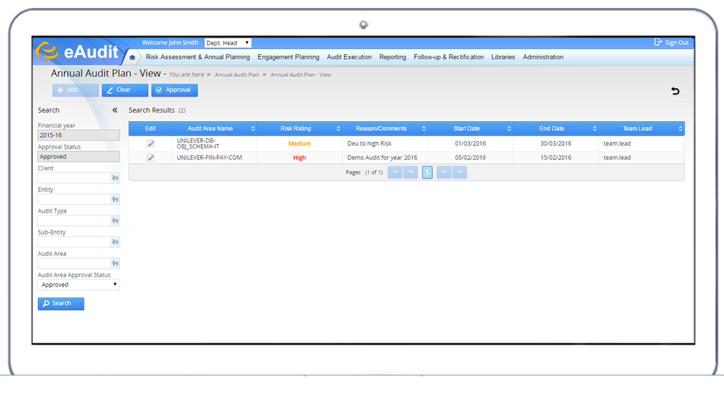Click the Sign Out link
This screenshot has height=395, width=724.
coord(671,43)
